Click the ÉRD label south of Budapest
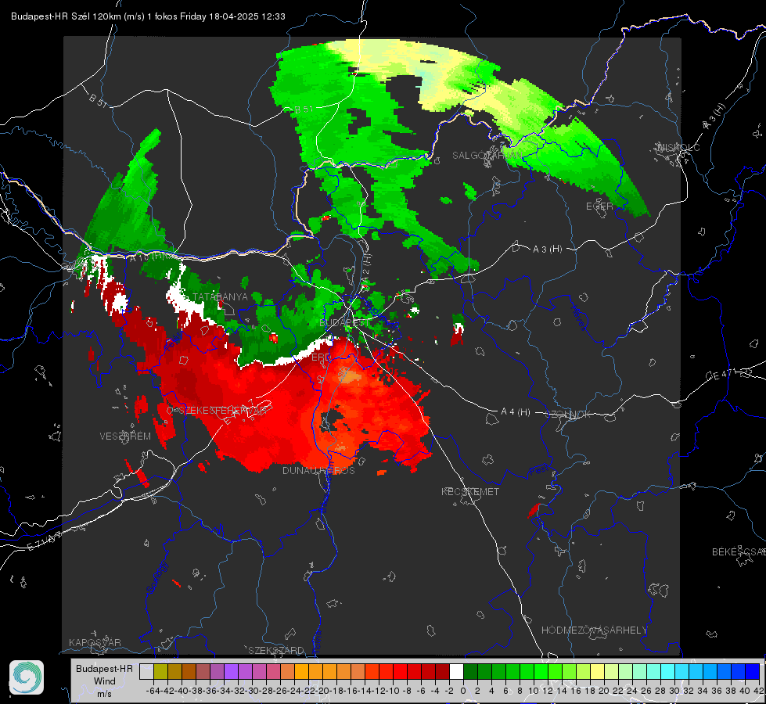766x704 pixels. [x=321, y=357]
